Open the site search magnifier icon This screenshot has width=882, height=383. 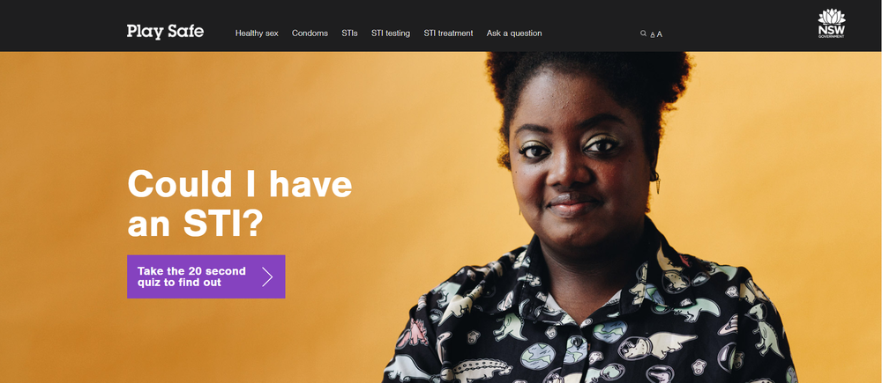pos(643,33)
